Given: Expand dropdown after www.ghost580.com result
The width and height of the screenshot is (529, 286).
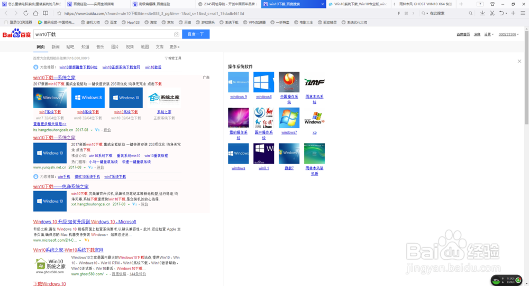Looking at the screenshot, I should click(x=107, y=274).
